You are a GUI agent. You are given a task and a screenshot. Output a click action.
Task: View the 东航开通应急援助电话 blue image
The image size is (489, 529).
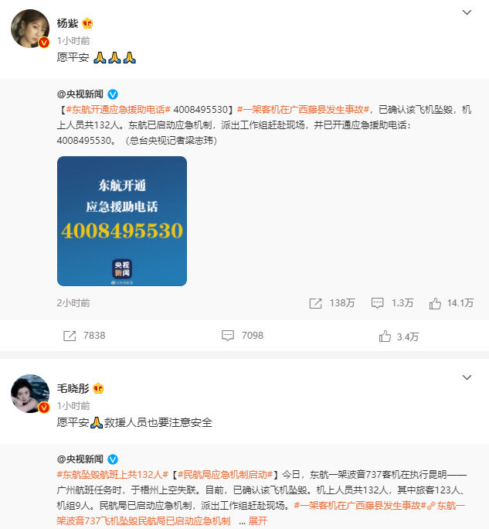point(122,221)
